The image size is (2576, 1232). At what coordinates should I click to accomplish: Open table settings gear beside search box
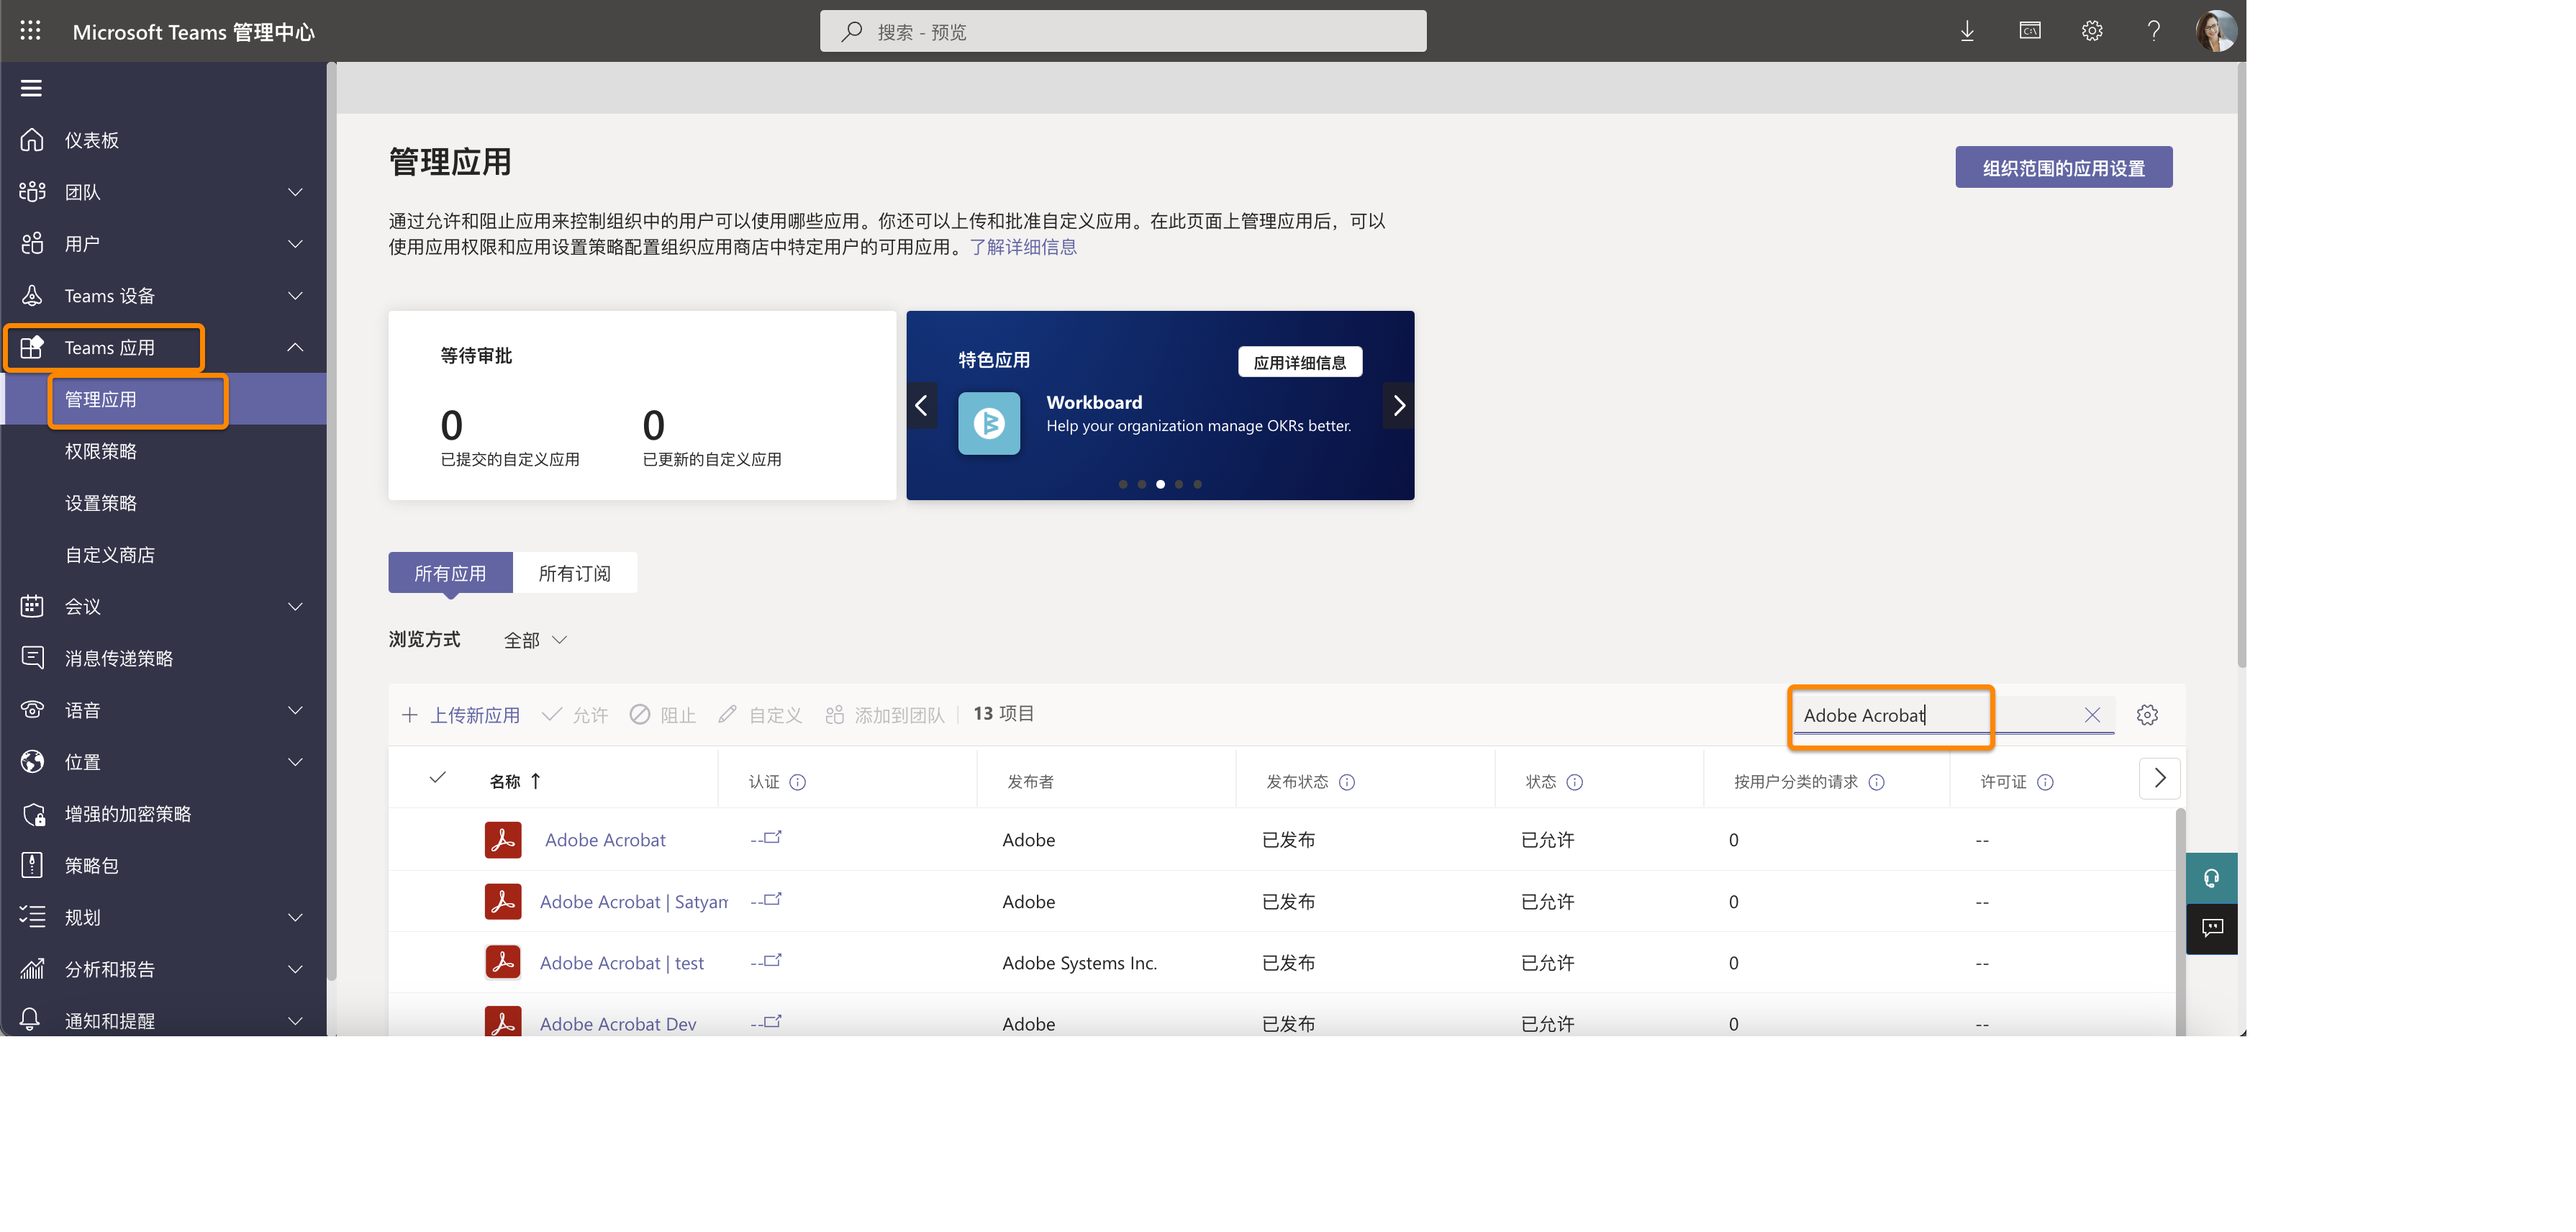[2147, 714]
